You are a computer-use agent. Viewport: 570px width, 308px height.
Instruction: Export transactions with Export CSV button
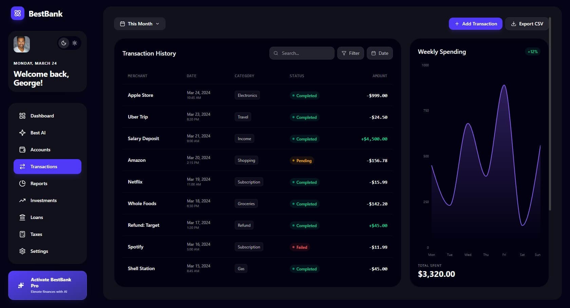(x=527, y=24)
